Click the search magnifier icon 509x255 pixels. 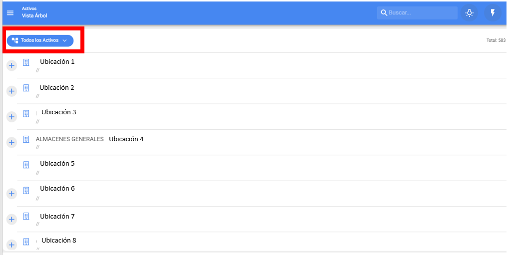click(384, 13)
